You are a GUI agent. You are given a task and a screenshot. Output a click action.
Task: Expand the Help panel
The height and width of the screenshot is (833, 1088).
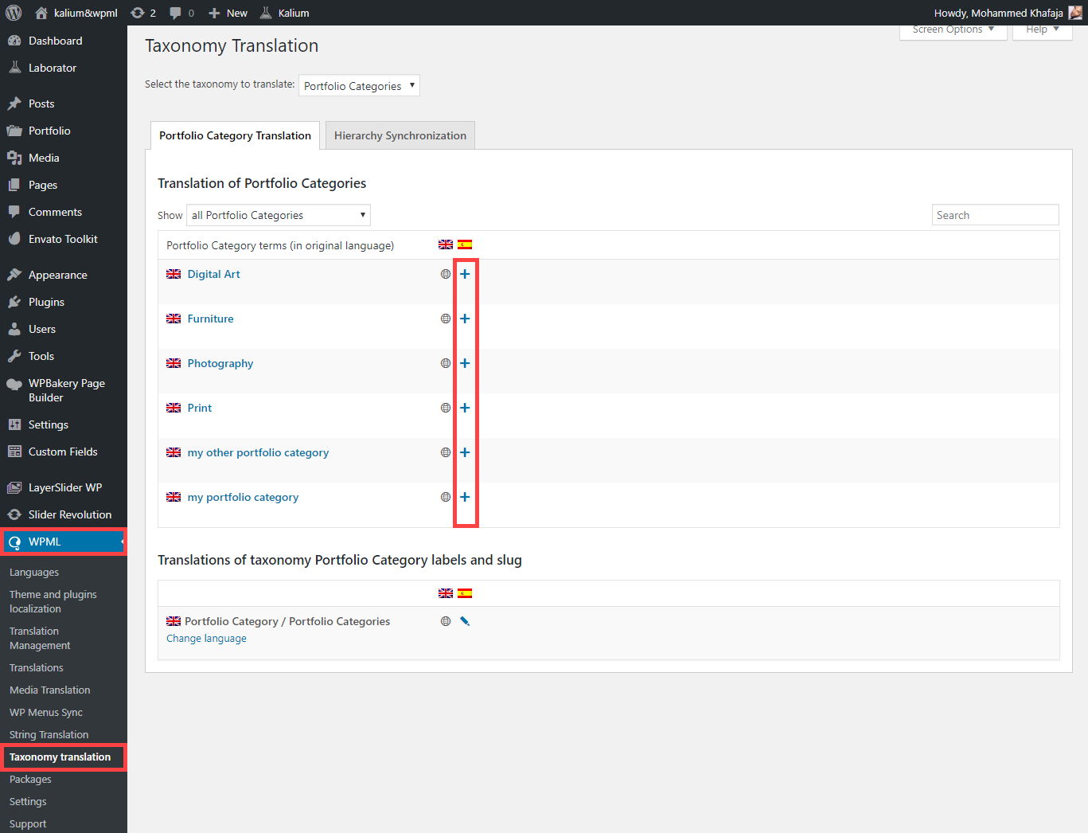pyautogui.click(x=1043, y=29)
